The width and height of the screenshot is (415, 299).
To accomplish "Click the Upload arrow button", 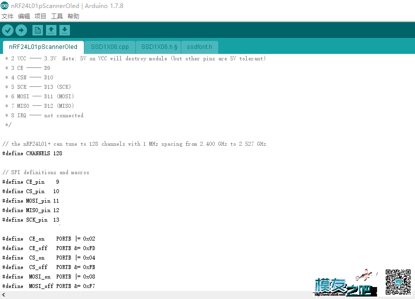I will tap(21, 30).
